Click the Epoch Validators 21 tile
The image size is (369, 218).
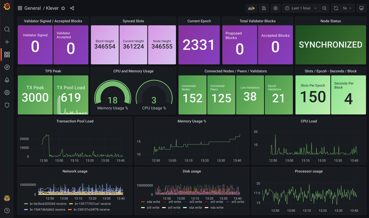tap(279, 95)
